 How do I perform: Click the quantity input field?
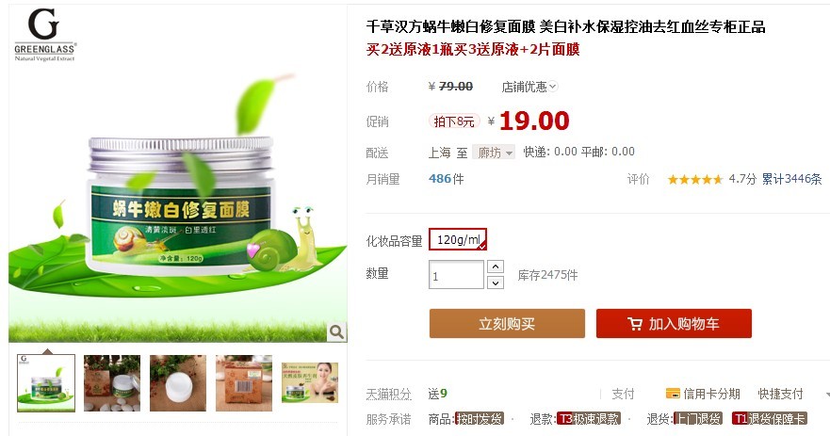point(456,275)
